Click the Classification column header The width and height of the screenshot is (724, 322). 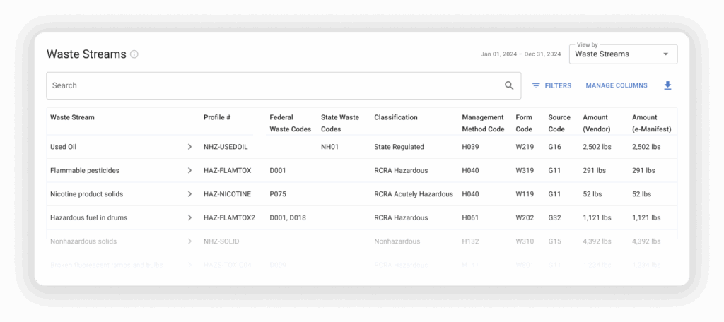pyautogui.click(x=396, y=117)
